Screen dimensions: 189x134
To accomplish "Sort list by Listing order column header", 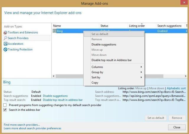I will coord(142,26).
